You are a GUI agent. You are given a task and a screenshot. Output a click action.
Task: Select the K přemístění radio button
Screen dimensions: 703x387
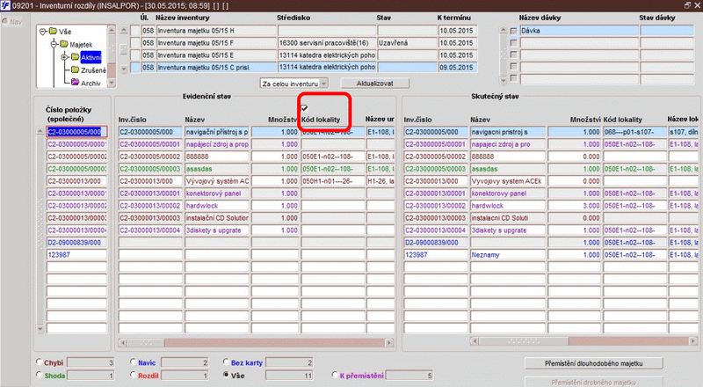[x=335, y=375]
